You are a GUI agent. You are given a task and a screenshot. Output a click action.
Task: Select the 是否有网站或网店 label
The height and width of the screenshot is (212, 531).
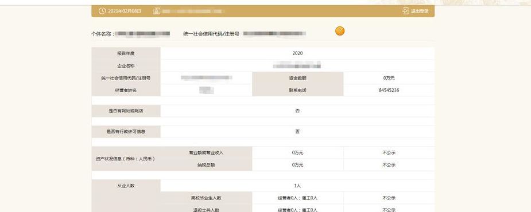[126, 111]
